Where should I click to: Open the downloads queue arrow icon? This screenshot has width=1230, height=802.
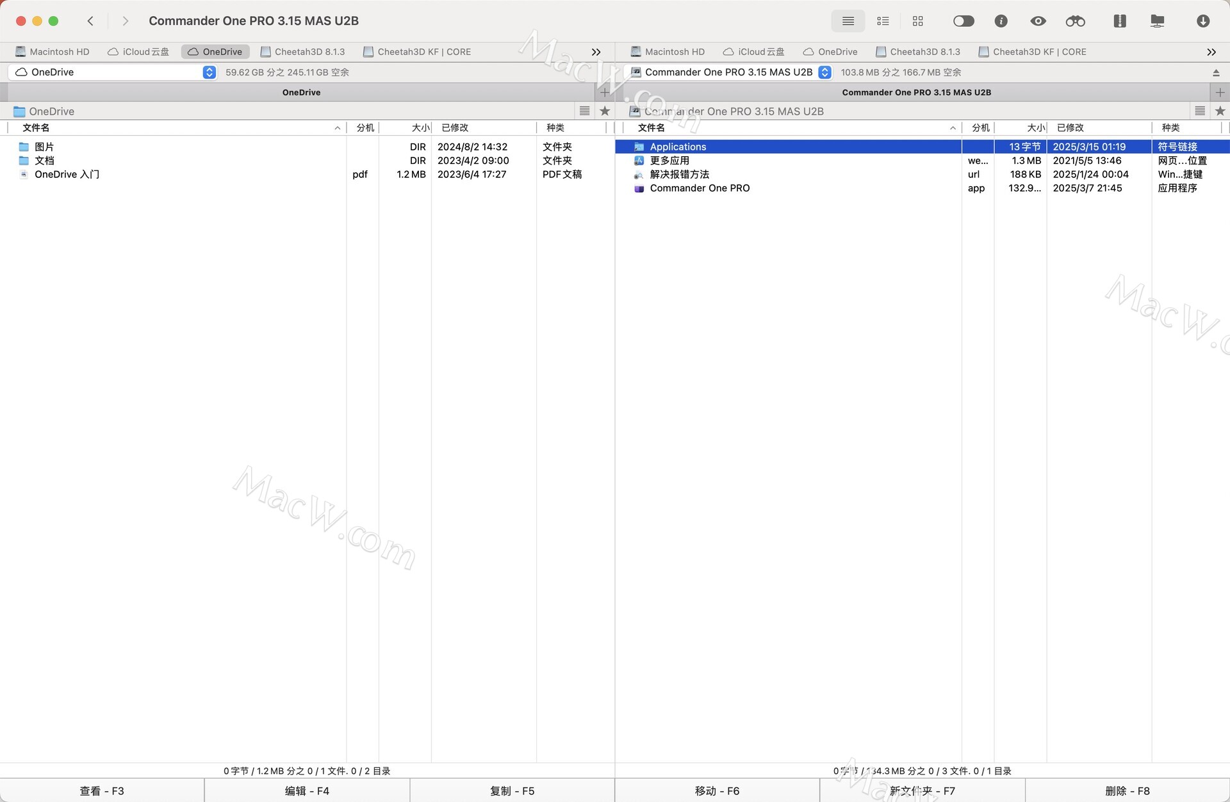[1202, 21]
